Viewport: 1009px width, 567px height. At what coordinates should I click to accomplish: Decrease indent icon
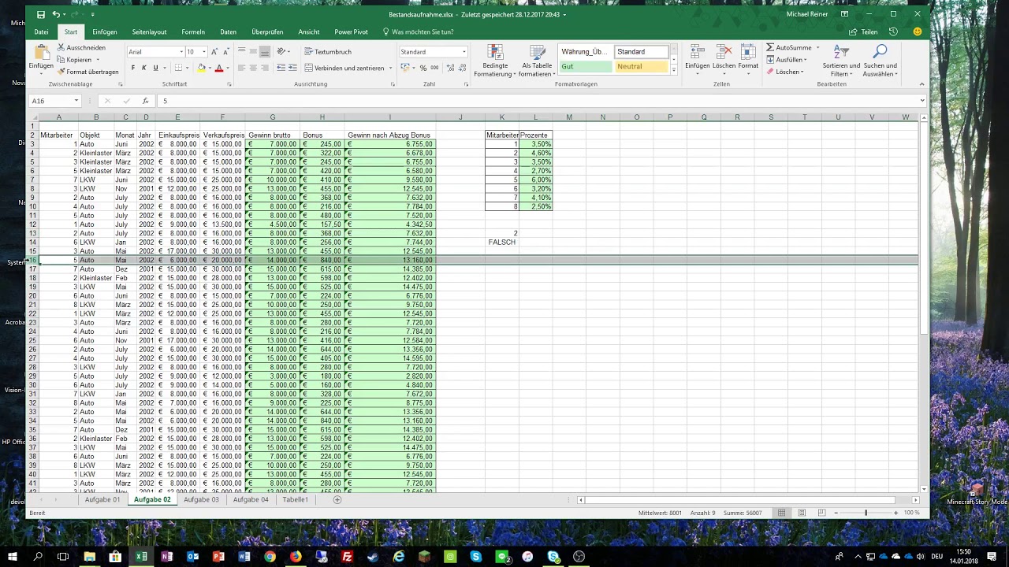tap(281, 68)
